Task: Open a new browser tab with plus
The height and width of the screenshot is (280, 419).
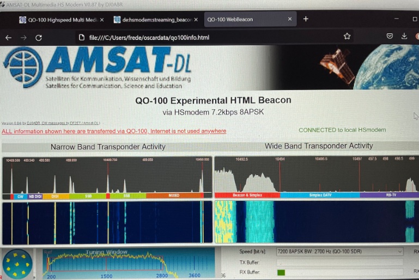Action: point(306,19)
